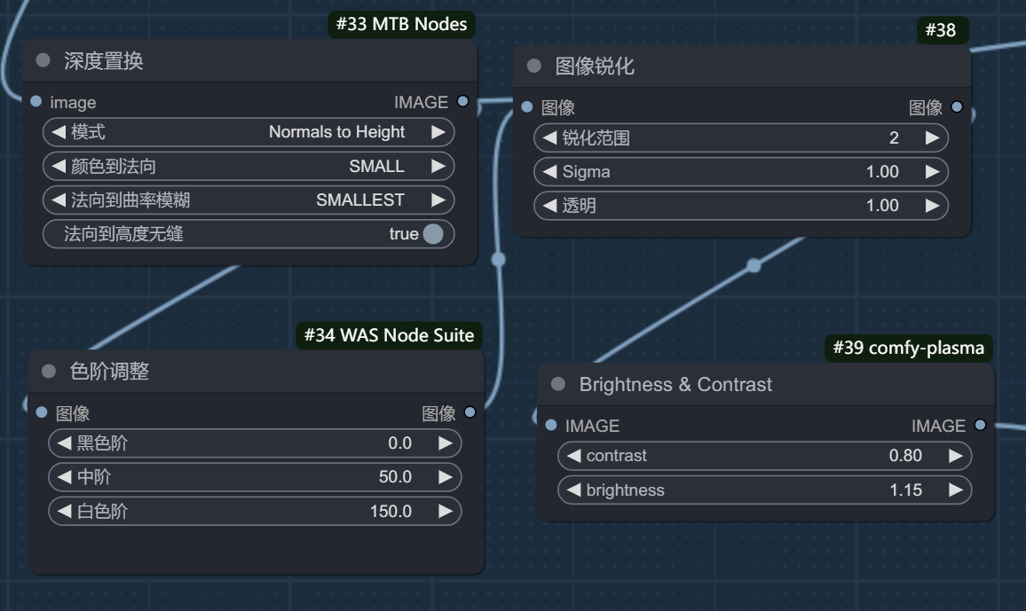
Task: Increase the 锐化范围 value with right arrow
Action: tap(933, 137)
